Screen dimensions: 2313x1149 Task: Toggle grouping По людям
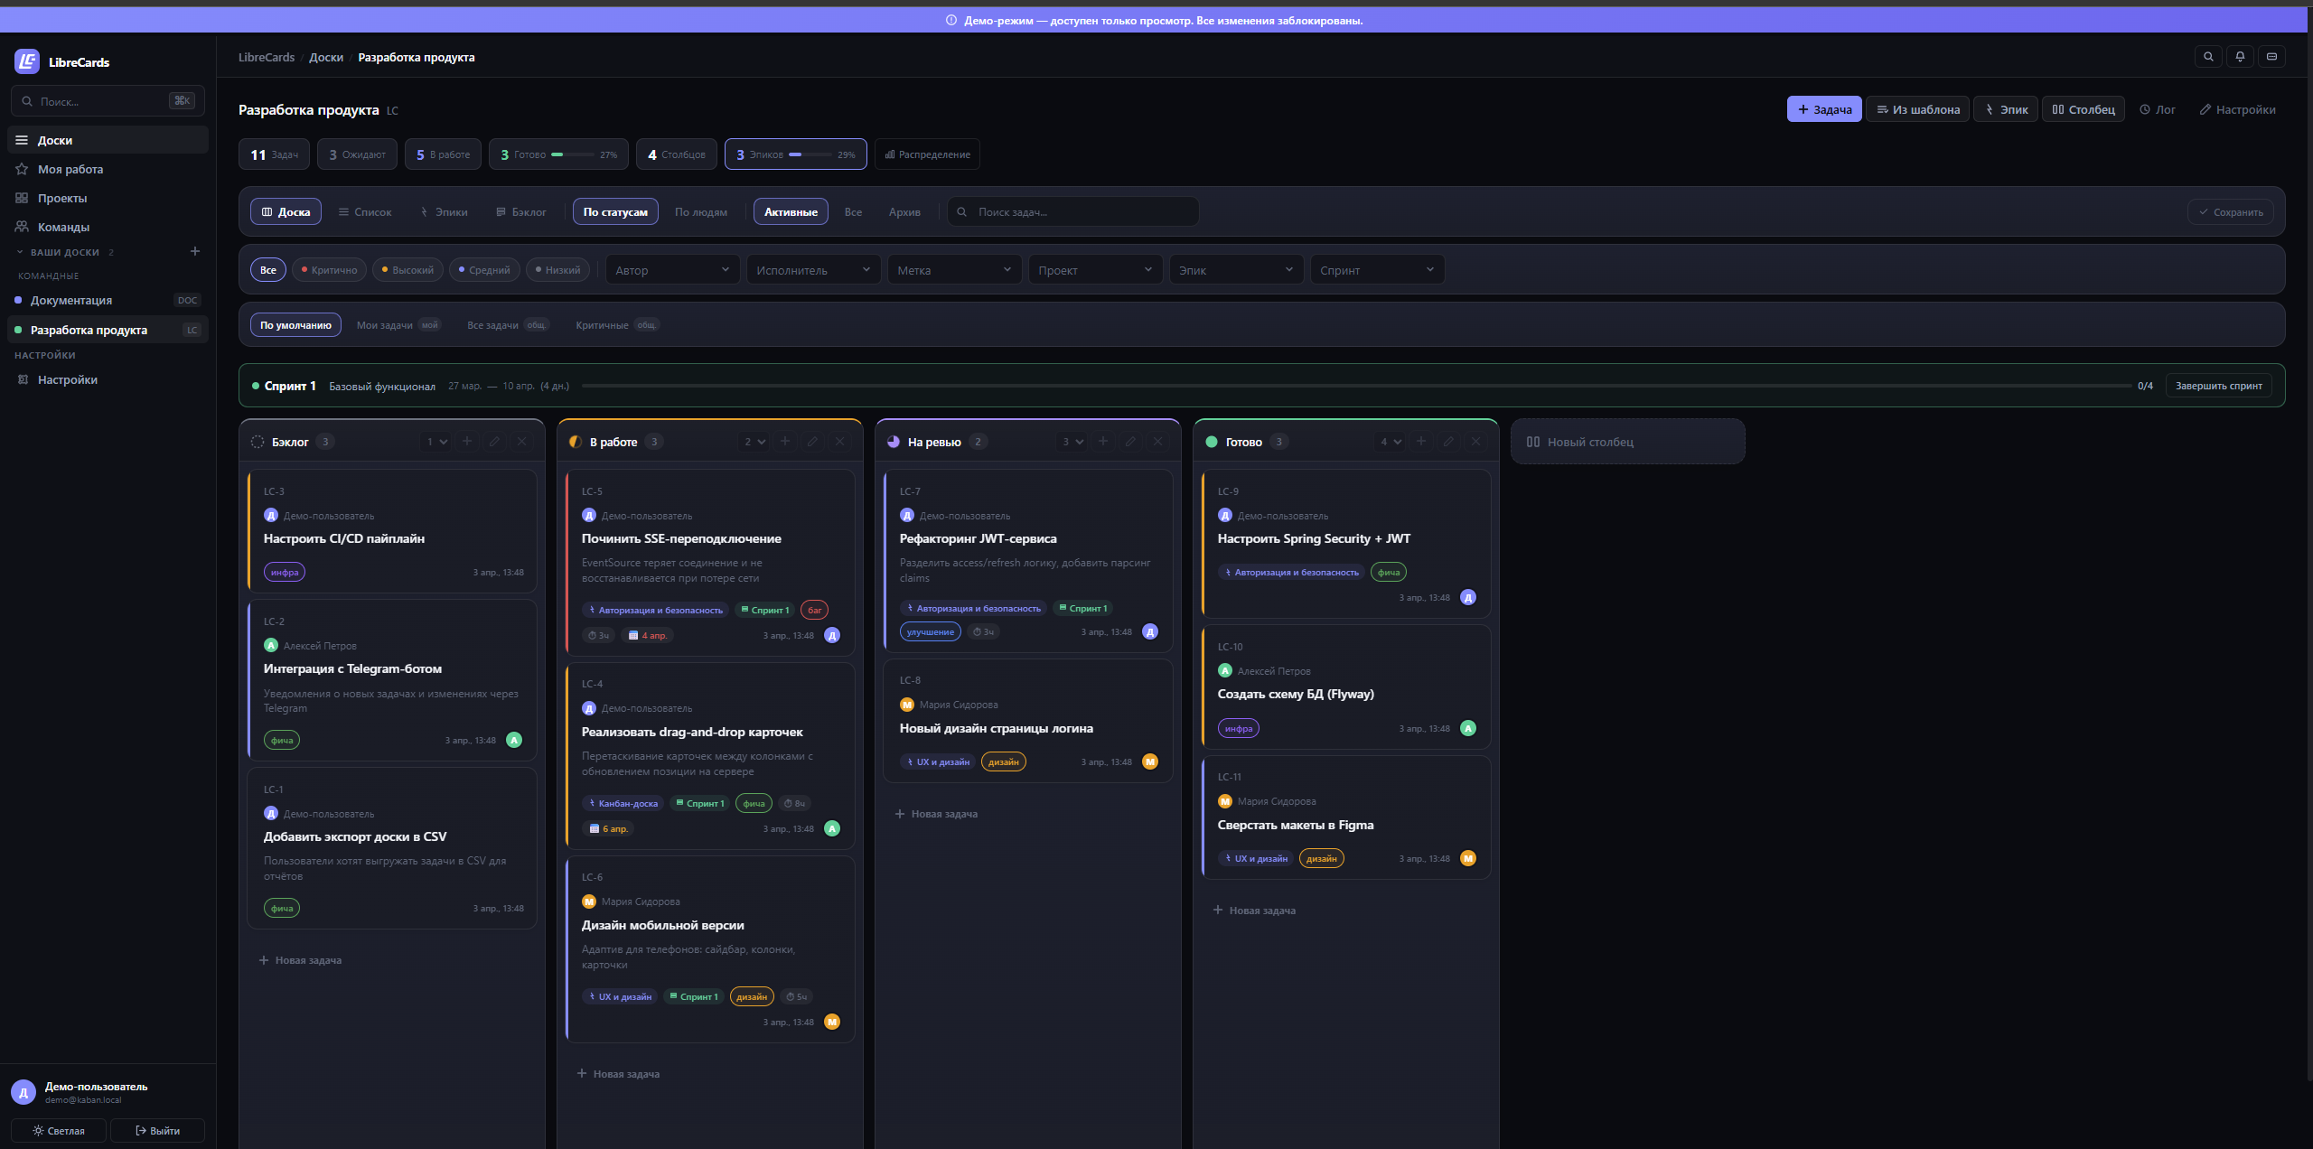point(700,212)
